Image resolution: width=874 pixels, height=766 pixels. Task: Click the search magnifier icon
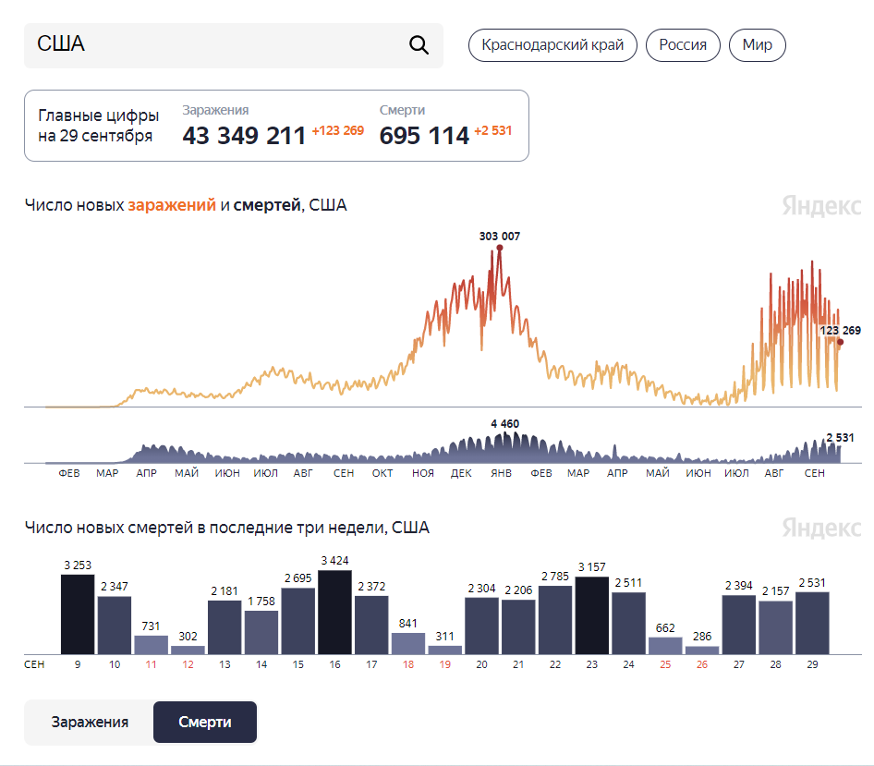tap(419, 44)
